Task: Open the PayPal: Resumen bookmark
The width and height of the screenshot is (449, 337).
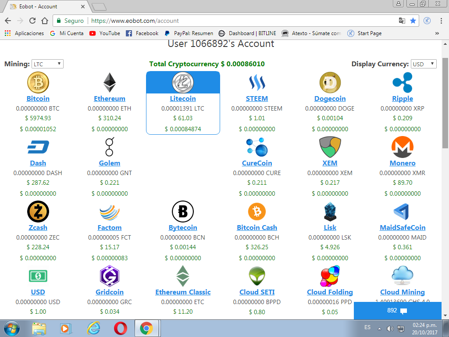Action: click(189, 33)
